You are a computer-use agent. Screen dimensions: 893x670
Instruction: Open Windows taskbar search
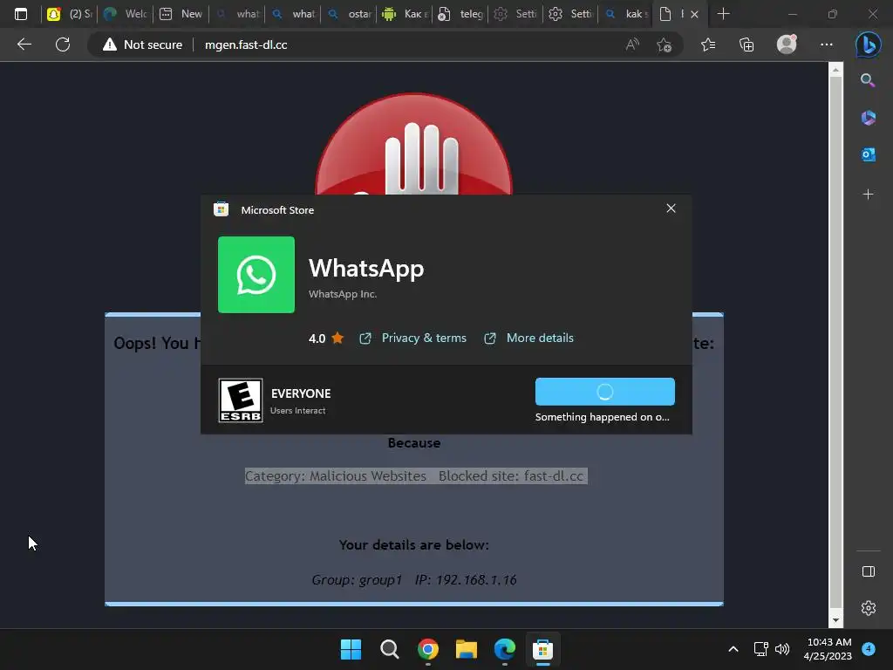[x=390, y=649]
